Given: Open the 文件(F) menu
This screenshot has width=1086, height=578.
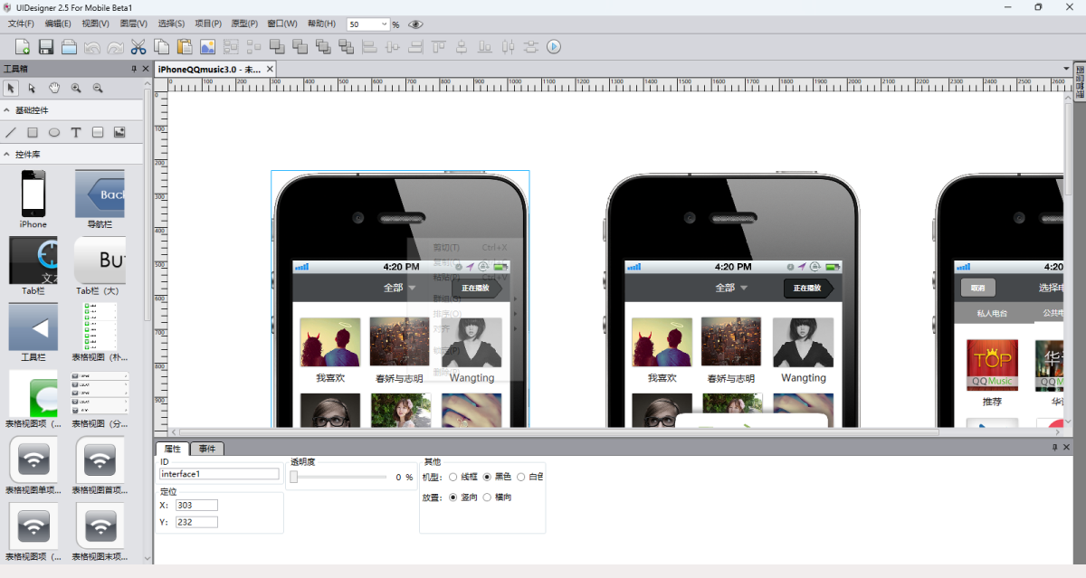Looking at the screenshot, I should pos(21,24).
